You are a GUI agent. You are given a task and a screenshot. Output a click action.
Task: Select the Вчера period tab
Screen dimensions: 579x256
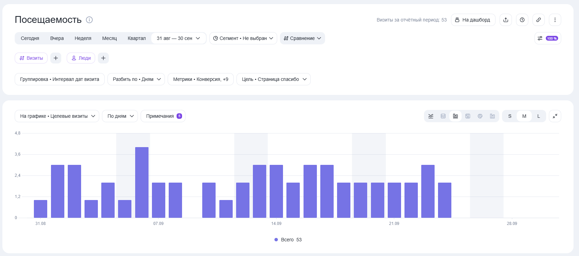tap(57, 38)
